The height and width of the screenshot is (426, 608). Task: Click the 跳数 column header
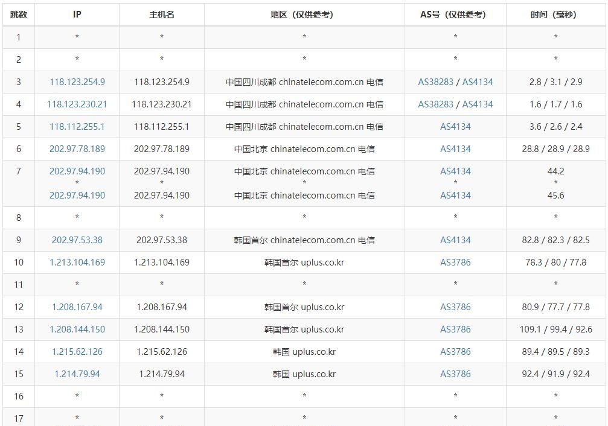pyautogui.click(x=19, y=14)
